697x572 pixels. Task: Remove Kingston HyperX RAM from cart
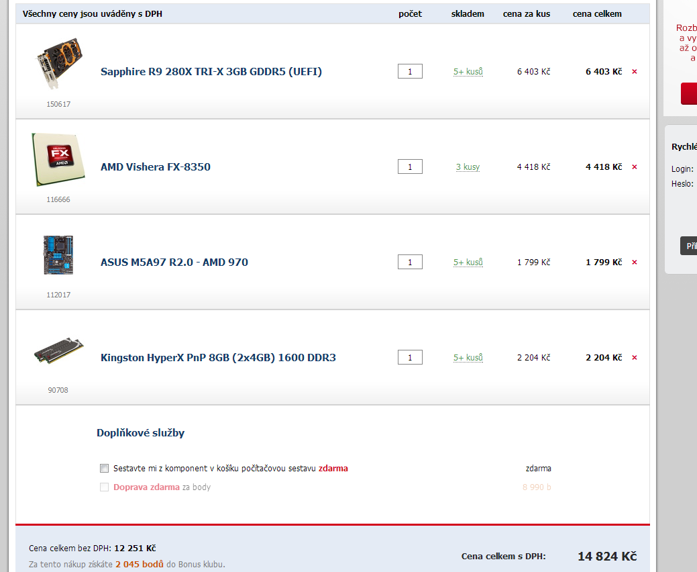(635, 358)
